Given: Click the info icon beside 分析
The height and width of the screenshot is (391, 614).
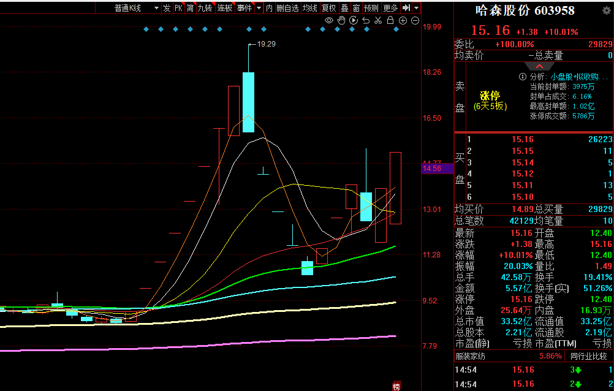Looking at the screenshot, I should [x=523, y=77].
